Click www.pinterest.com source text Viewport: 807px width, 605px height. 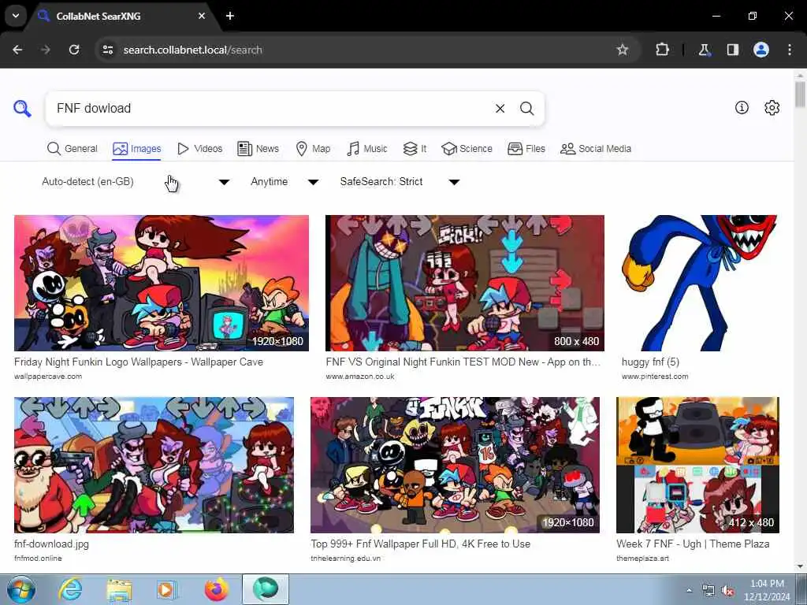coord(655,377)
